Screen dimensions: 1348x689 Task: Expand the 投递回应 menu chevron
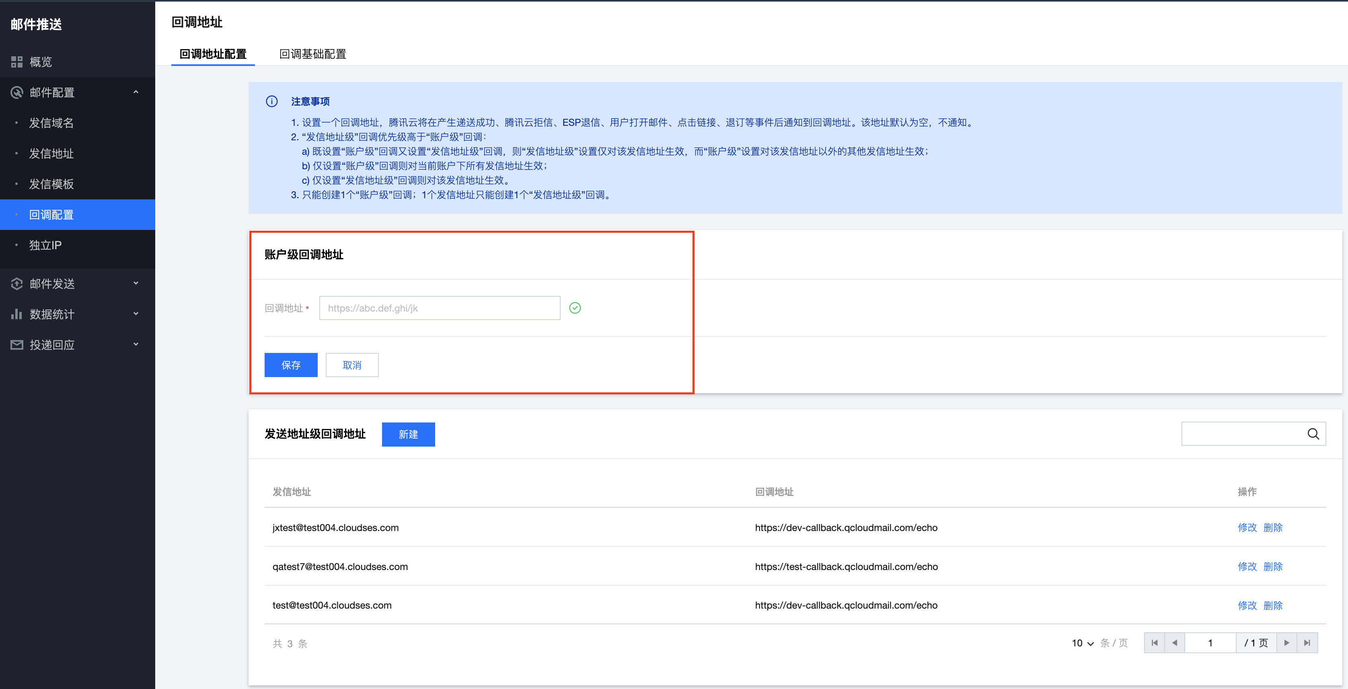tap(136, 344)
